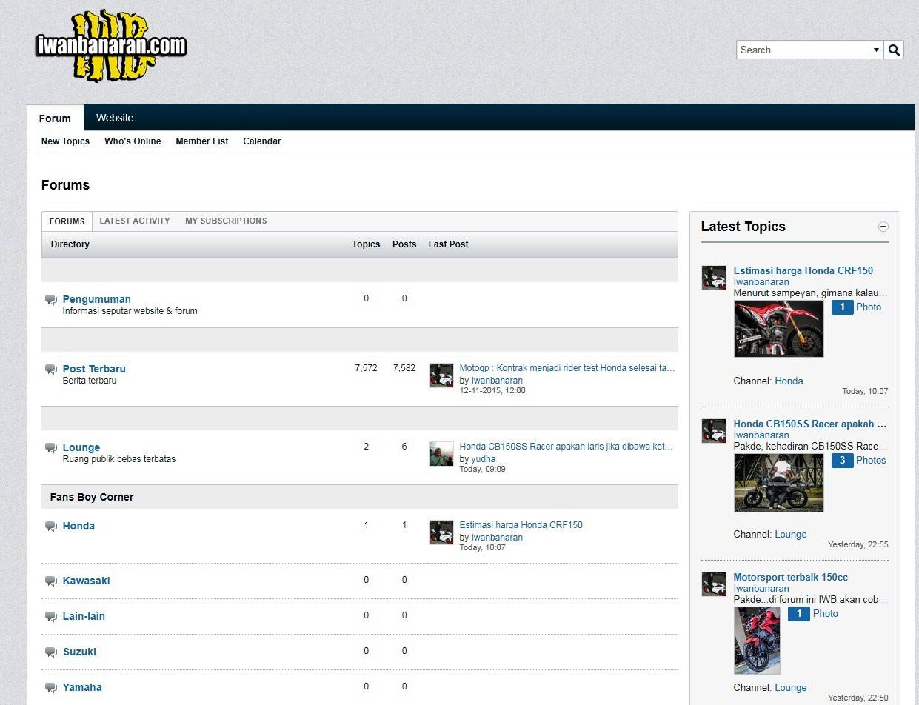Open Channel: Honda link in Latest Topics
The width and height of the screenshot is (919, 705).
[x=789, y=381]
